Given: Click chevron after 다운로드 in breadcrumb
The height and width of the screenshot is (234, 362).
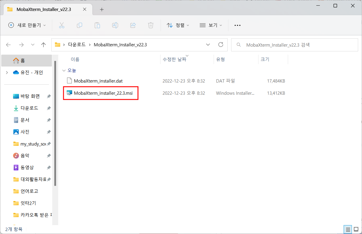Looking at the screenshot, I should pos(90,45).
